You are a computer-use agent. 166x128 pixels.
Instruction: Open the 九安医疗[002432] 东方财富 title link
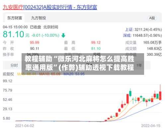[50, 7]
